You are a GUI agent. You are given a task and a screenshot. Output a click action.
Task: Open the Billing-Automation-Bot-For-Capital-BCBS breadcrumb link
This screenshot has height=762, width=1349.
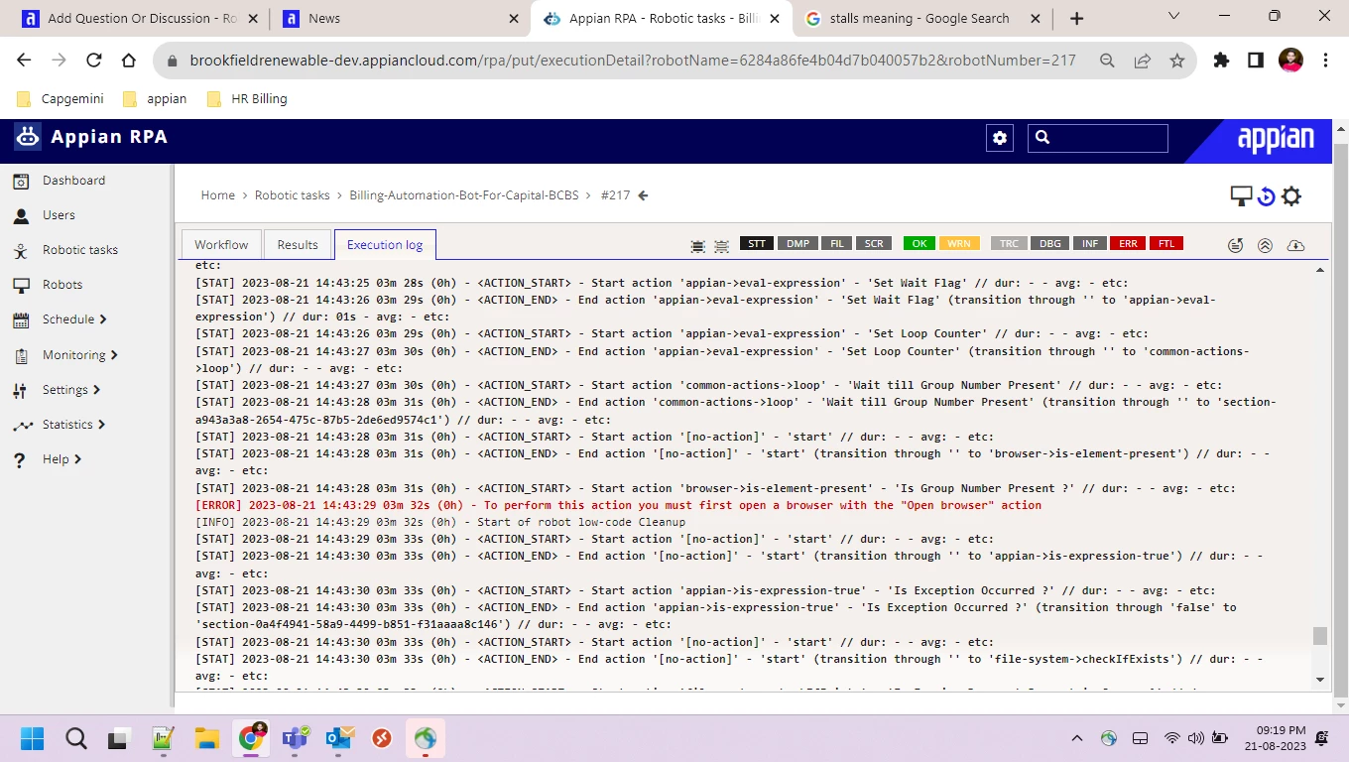click(464, 195)
